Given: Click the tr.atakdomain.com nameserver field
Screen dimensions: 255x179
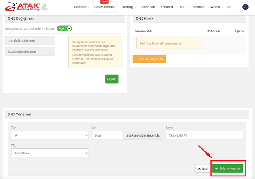Looking at the screenshot, I should [30, 41].
